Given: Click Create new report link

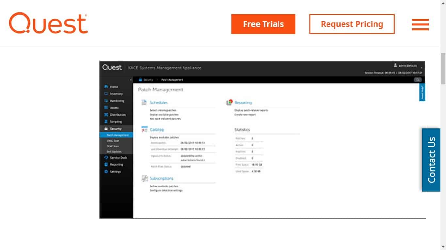Looking at the screenshot, I should 245,115.
